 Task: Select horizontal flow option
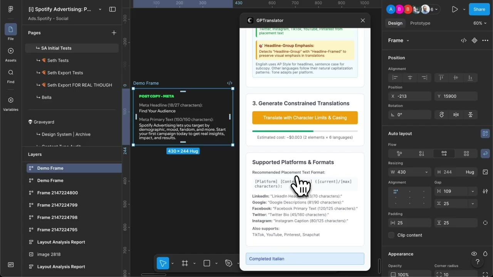[x=444, y=154]
